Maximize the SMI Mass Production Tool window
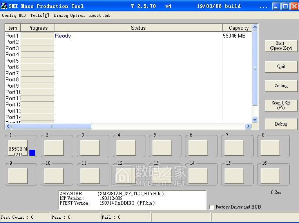 click(x=285, y=6)
